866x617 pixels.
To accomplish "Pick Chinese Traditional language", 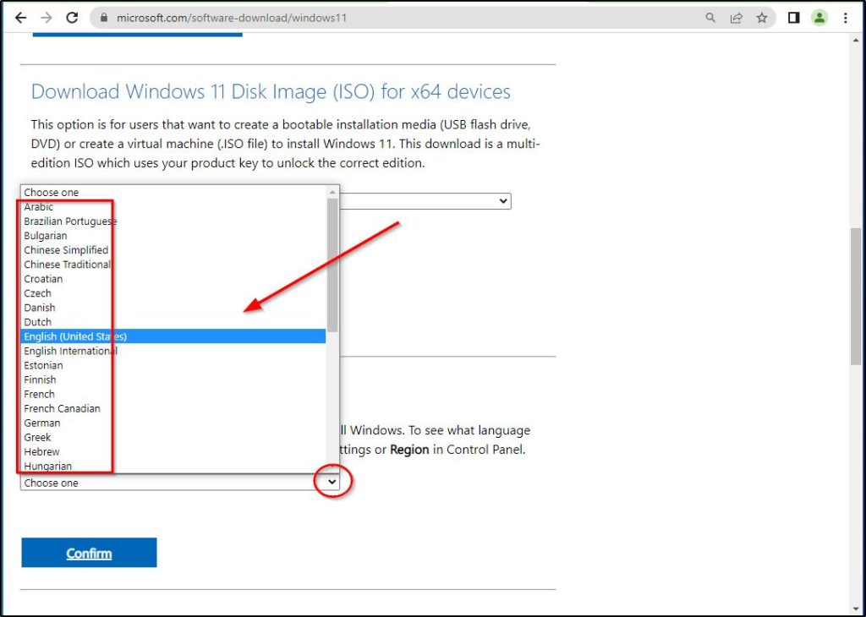I will [173, 265].
